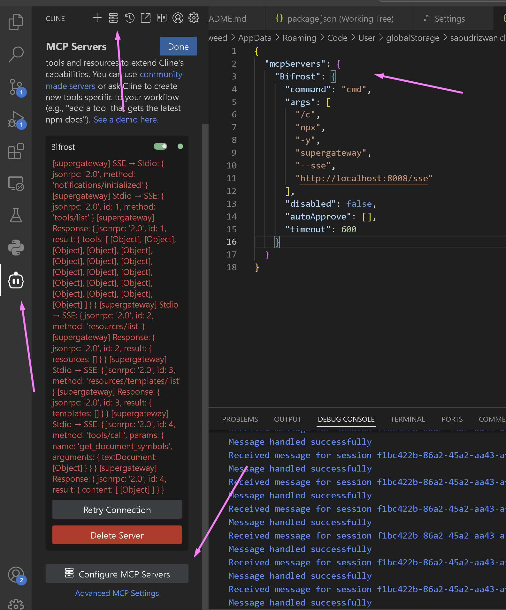The width and height of the screenshot is (506, 610).
Task: Click the globalStorage breadcrumb segment
Action: click(412, 38)
